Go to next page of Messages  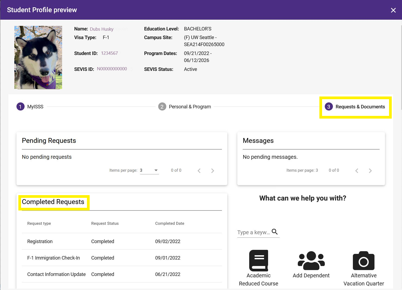(370, 171)
